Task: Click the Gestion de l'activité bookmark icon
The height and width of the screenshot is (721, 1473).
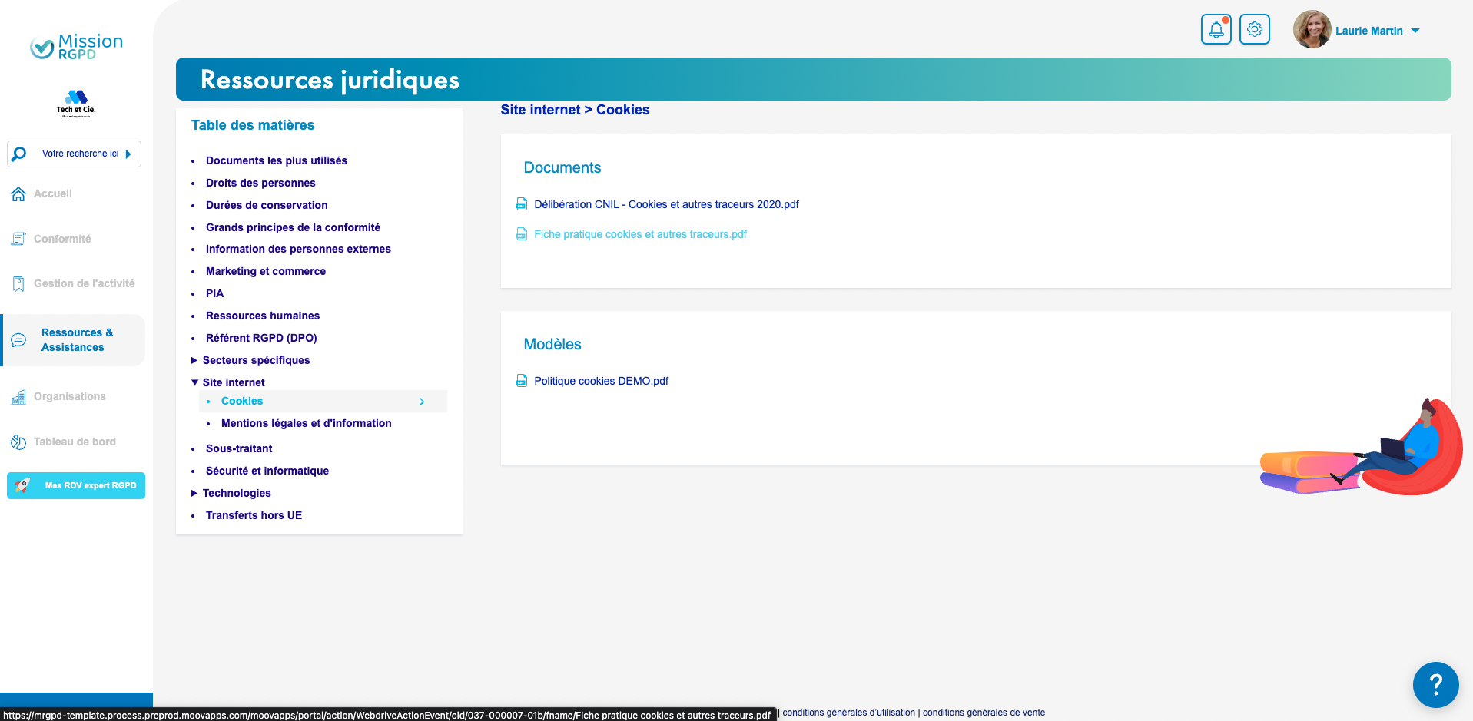Action: point(18,284)
